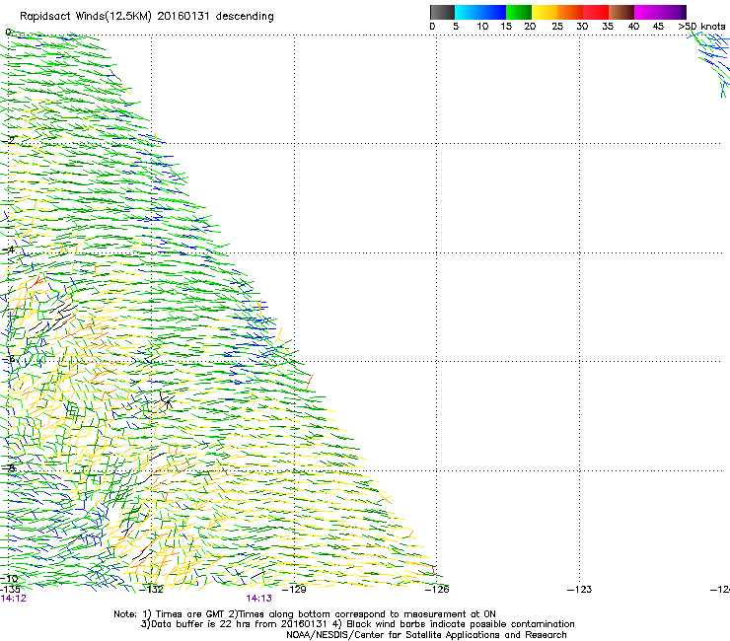Click the legend scale label '15'

pyautogui.click(x=506, y=27)
